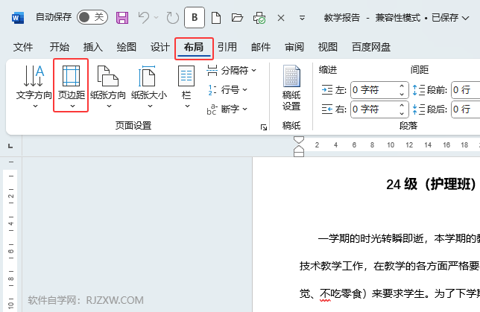
Task: Open the 页面设置 dialog launcher
Action: (264, 127)
